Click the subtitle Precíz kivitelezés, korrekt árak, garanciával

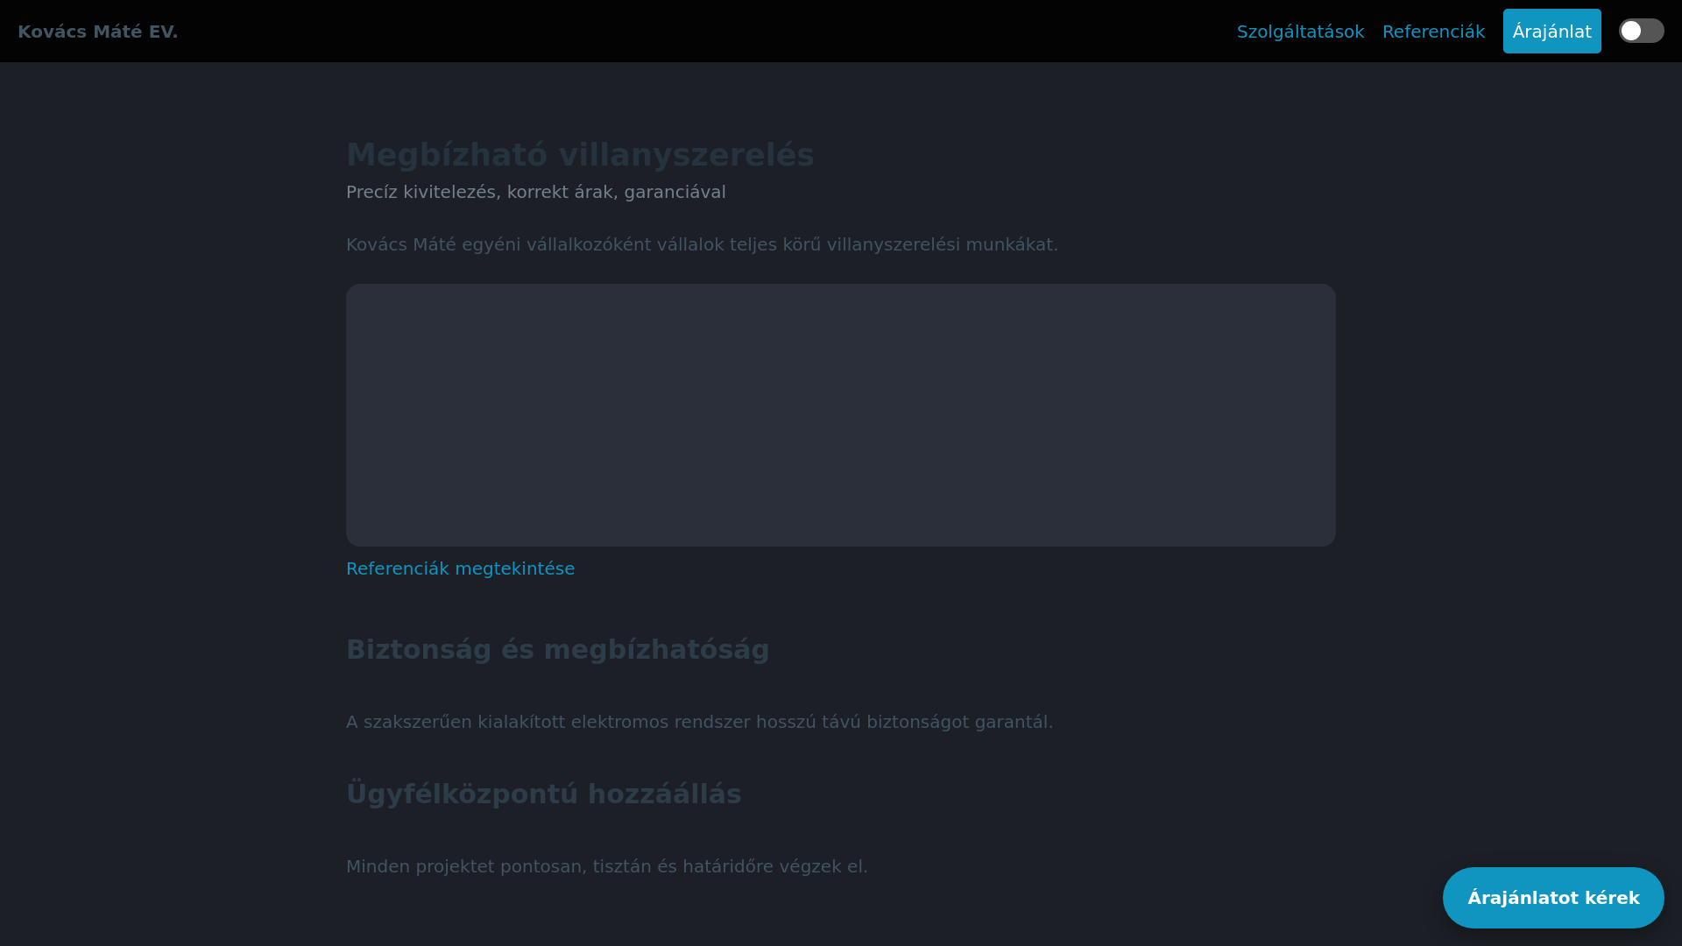[536, 192]
